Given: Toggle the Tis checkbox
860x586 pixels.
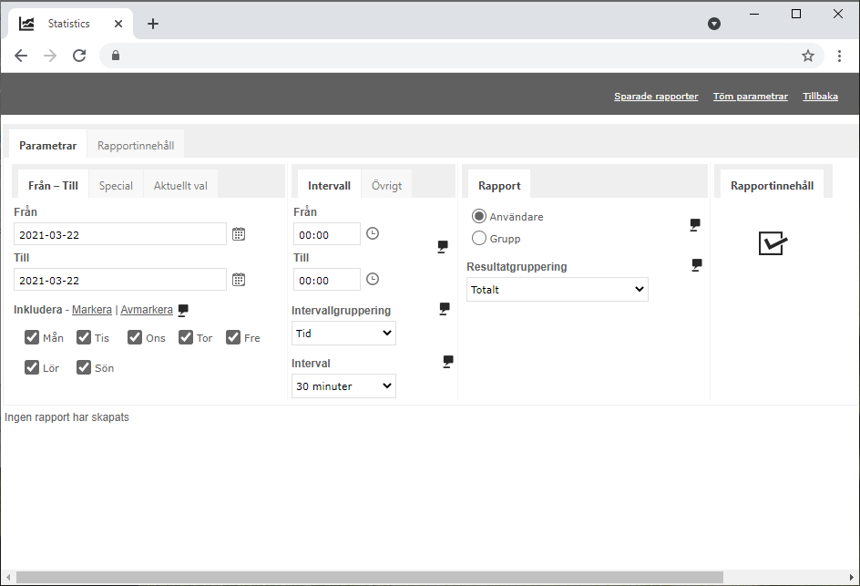Looking at the screenshot, I should click(84, 337).
